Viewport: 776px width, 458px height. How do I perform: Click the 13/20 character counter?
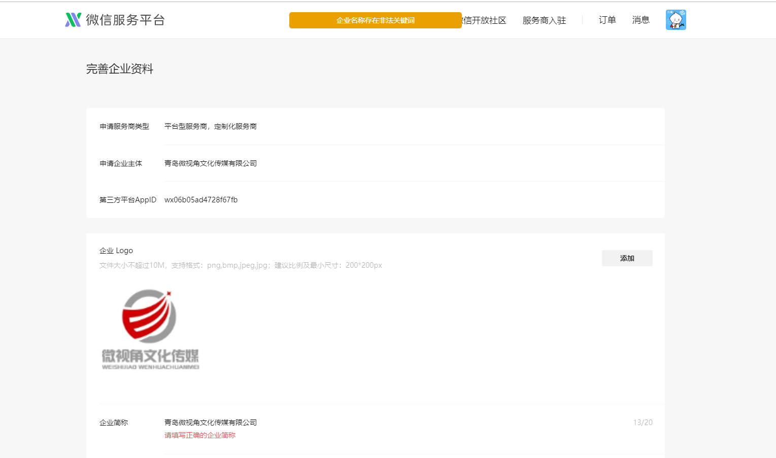(643, 422)
